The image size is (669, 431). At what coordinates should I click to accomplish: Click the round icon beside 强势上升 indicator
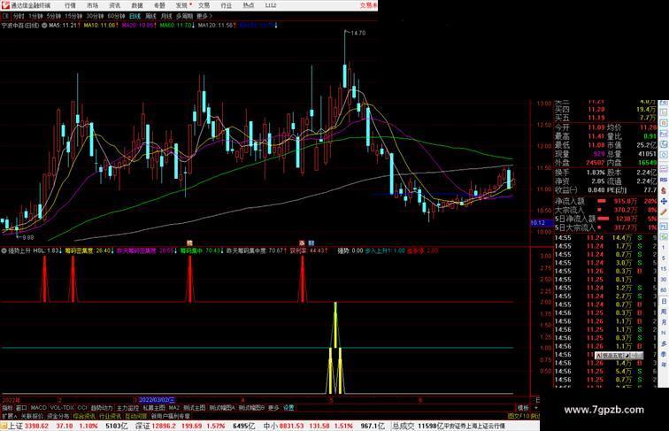pos(4,251)
